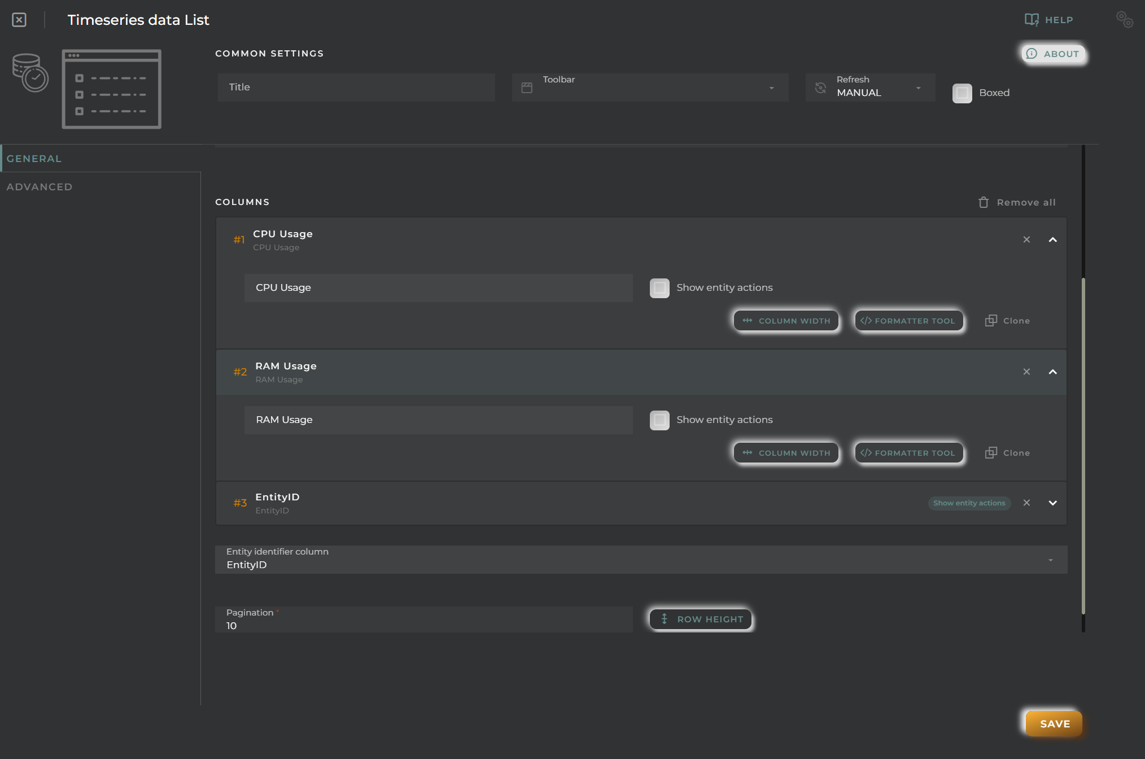The image size is (1145, 759).
Task: Open COLUMN WIDTH for RAM Usage
Action: pyautogui.click(x=786, y=453)
